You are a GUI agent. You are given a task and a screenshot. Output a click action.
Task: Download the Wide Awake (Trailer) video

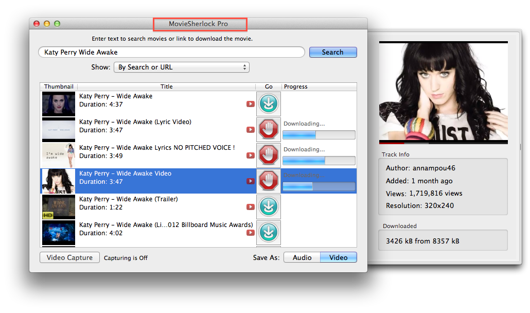point(269,206)
